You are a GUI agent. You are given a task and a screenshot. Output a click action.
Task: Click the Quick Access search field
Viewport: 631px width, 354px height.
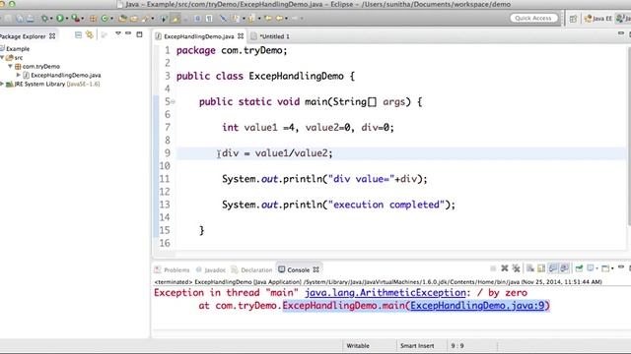coord(533,18)
